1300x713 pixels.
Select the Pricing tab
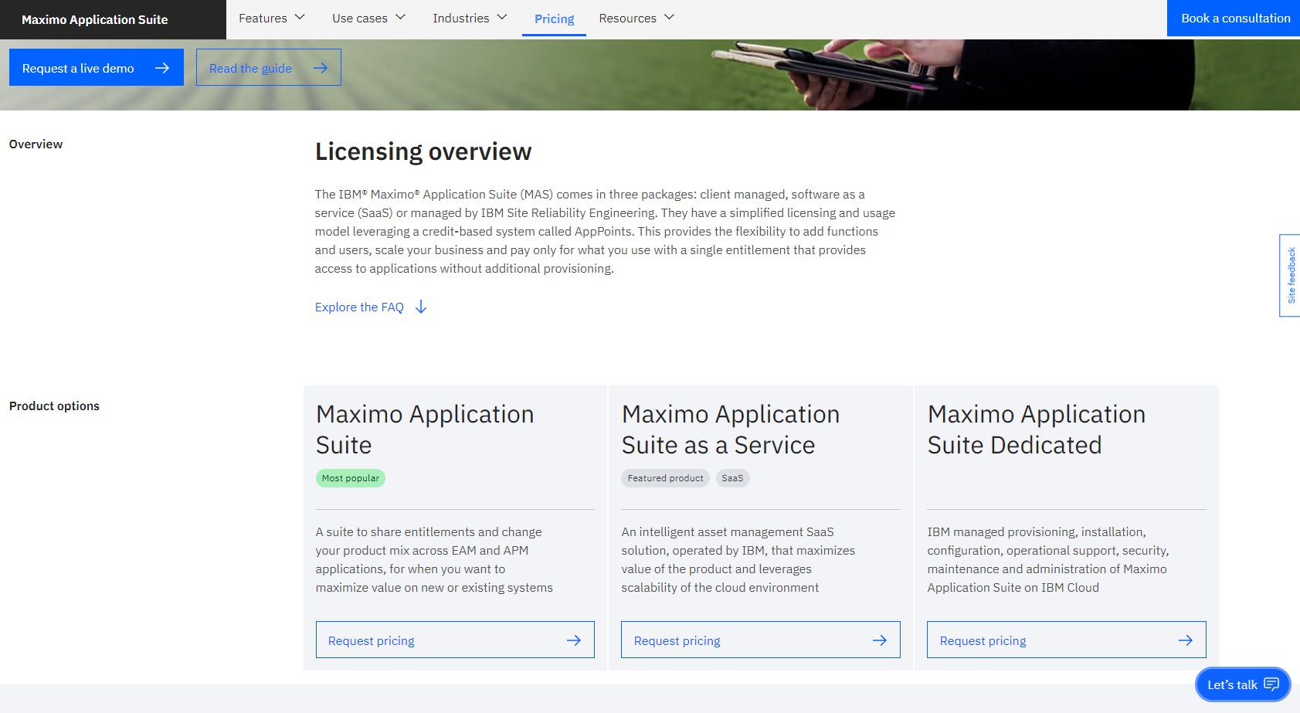point(554,19)
